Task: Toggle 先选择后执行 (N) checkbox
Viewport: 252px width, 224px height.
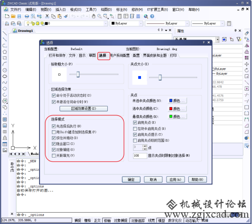Action: (54, 126)
